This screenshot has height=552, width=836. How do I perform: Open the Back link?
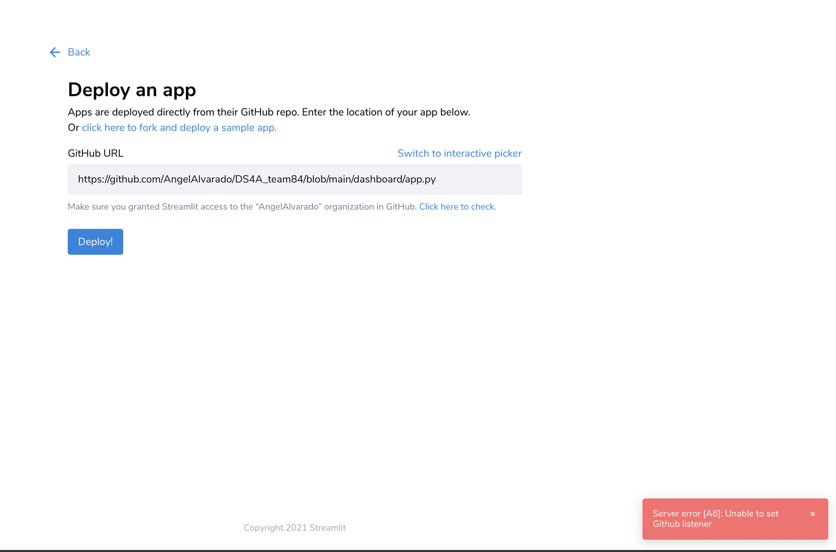point(79,52)
